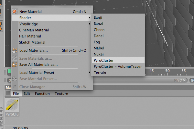Click the 90 F range slider end arrow

184,81
